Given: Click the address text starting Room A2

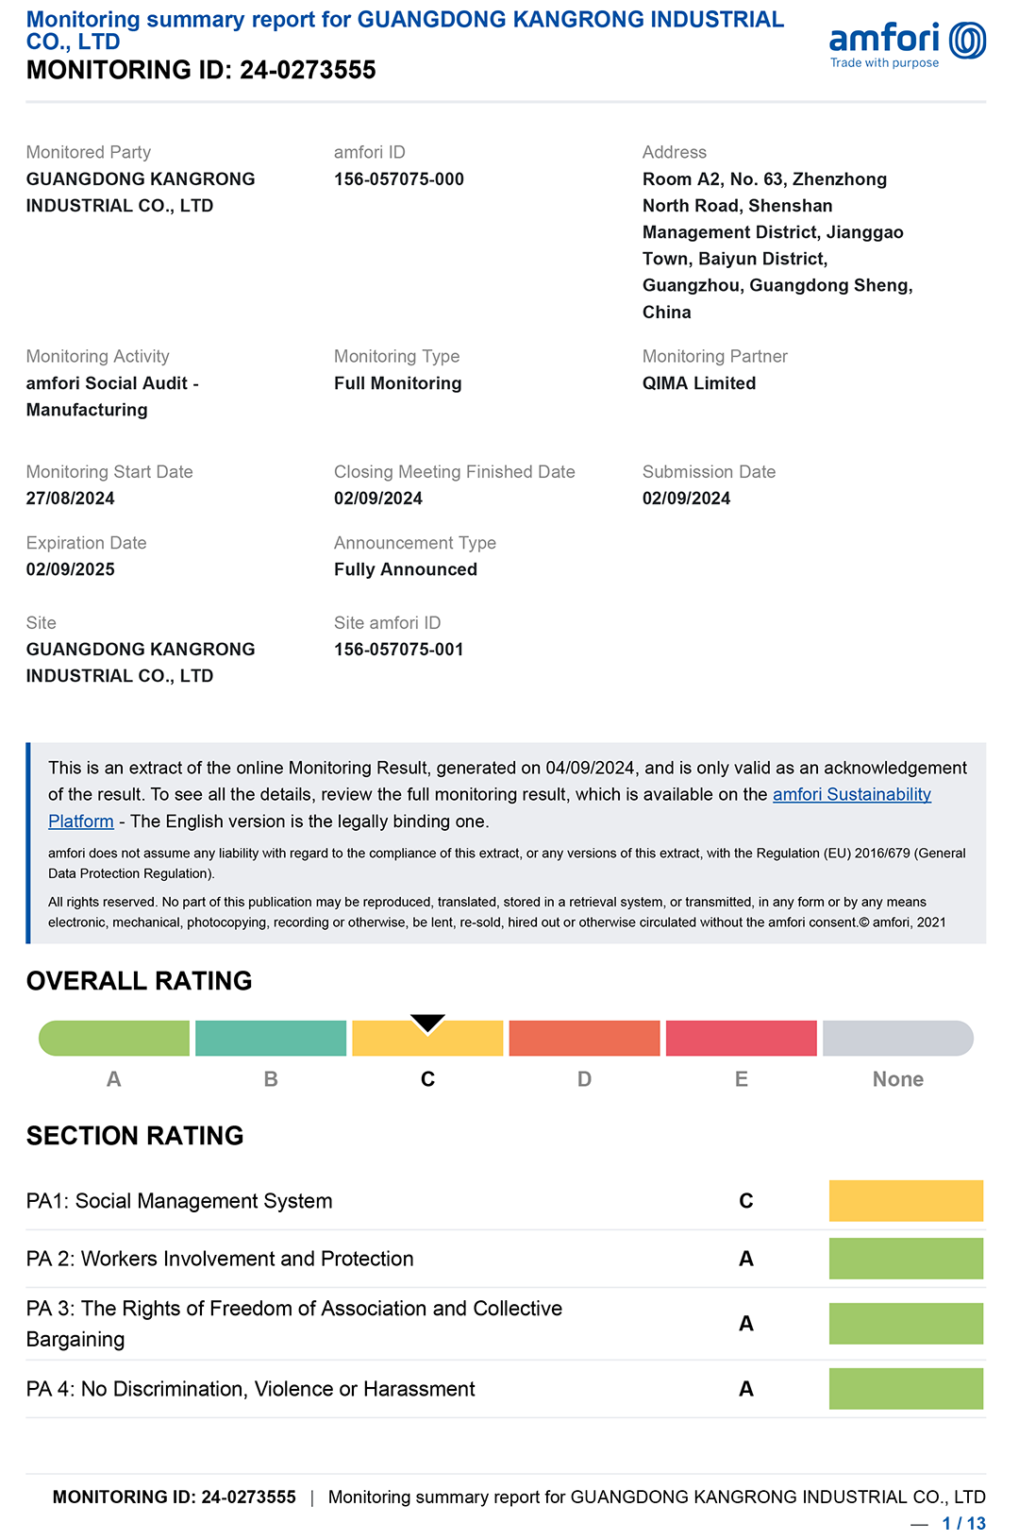Looking at the screenshot, I should [777, 245].
